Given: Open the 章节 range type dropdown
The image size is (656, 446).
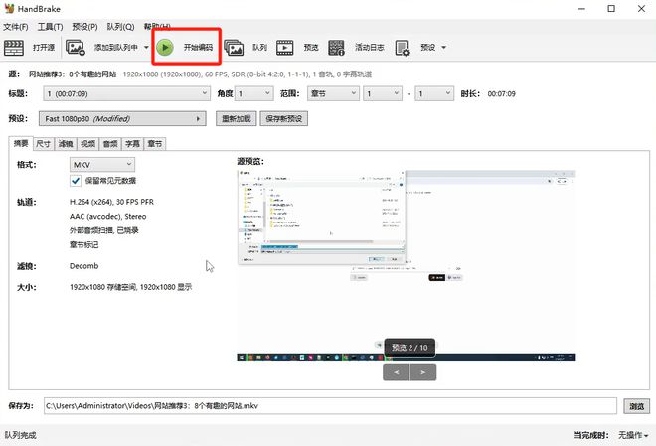Looking at the screenshot, I should 333,93.
